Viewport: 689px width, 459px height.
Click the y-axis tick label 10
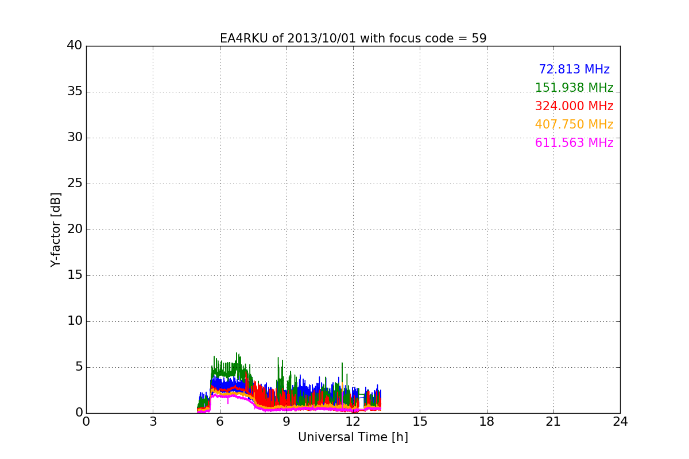(75, 321)
